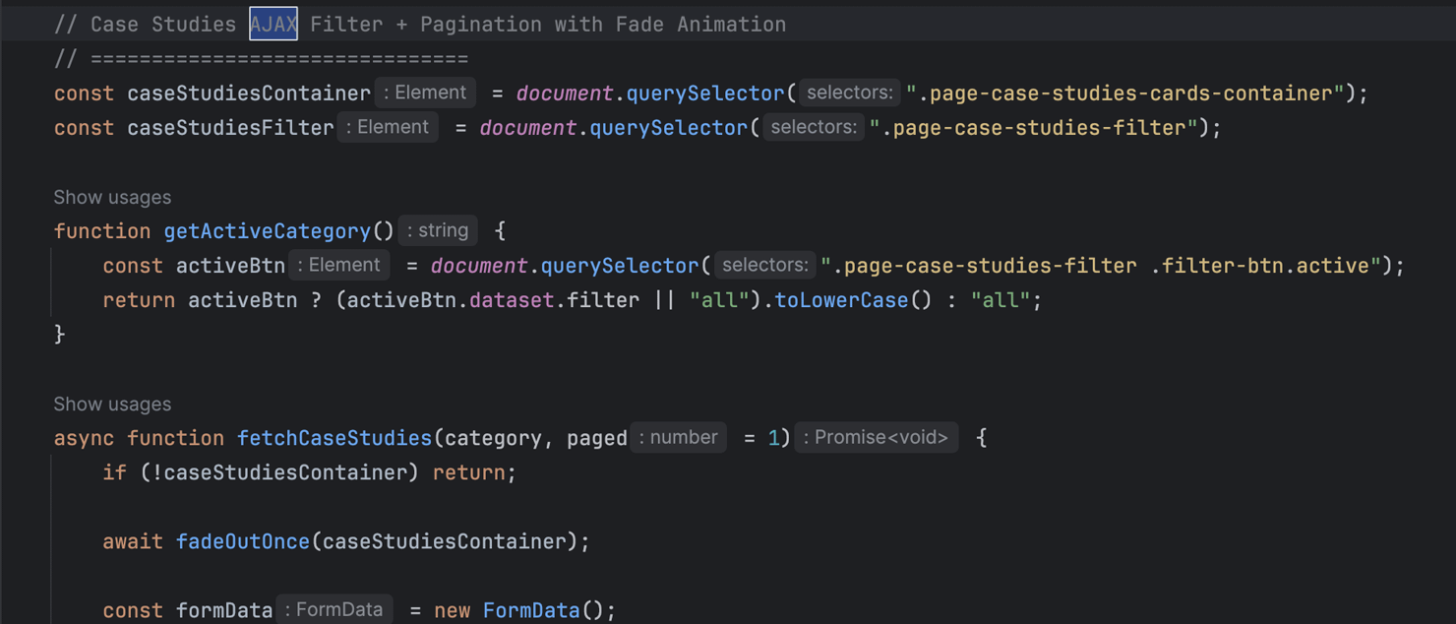The width and height of the screenshot is (1456, 624).
Task: Click the string return type hint
Action: 439,231
